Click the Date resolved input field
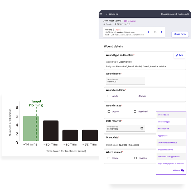Viewport: 193px width, 196px height. tap(126, 128)
